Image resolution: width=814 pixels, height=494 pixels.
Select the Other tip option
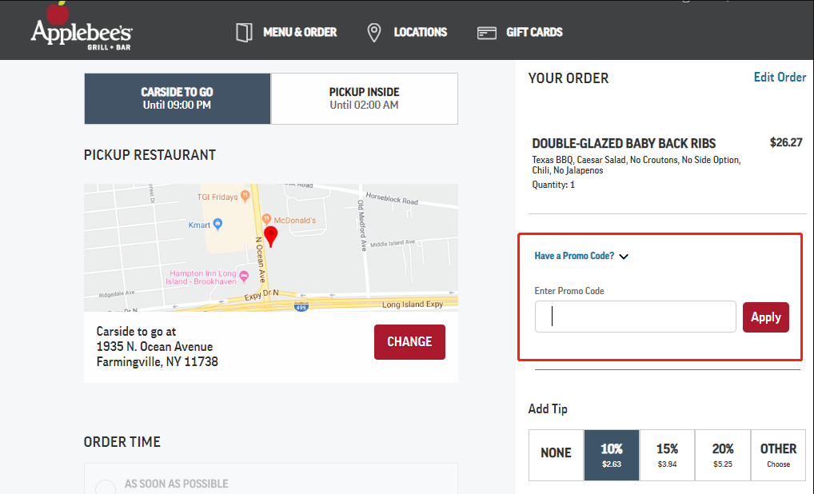[778, 455]
